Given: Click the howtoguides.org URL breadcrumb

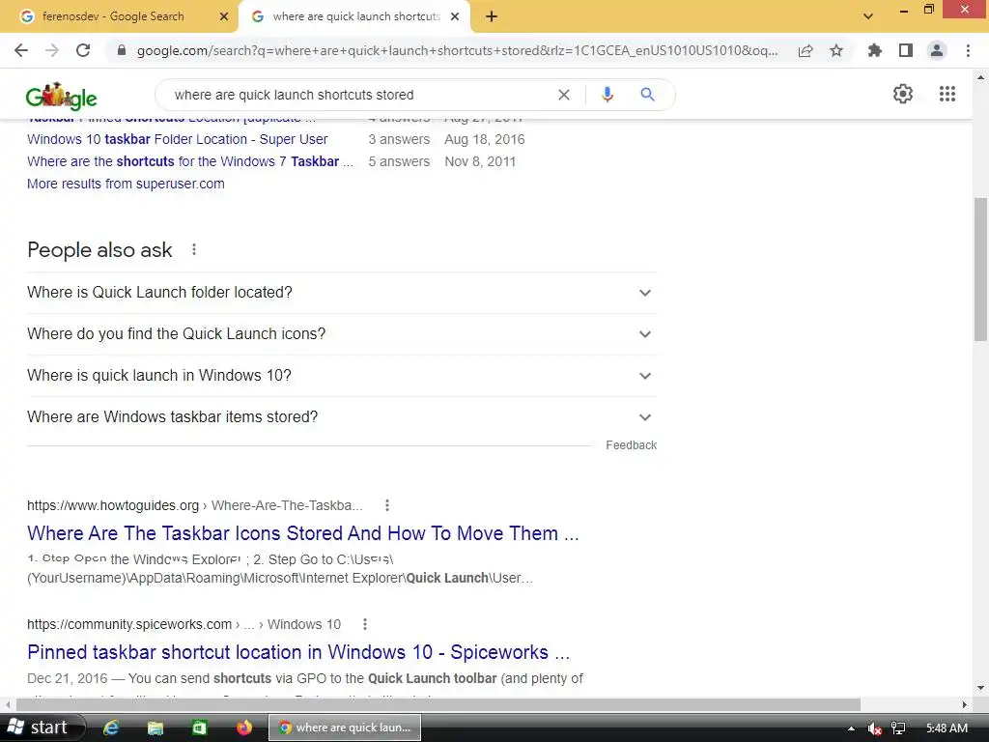Looking at the screenshot, I should [195, 505].
